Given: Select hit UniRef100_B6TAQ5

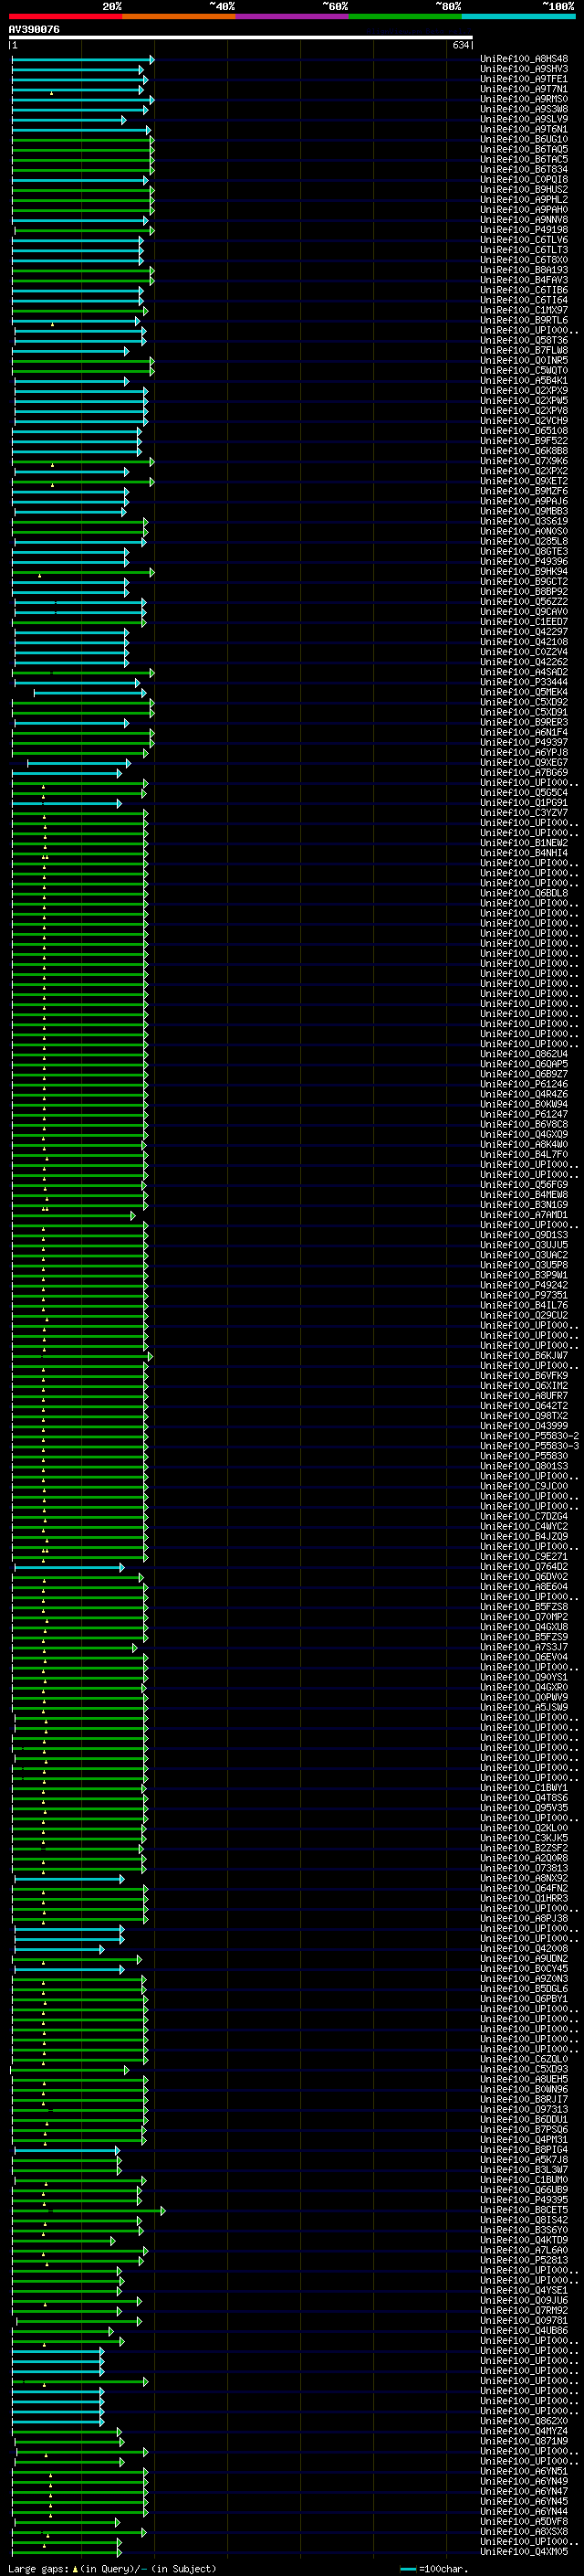Looking at the screenshot, I should point(524,149).
